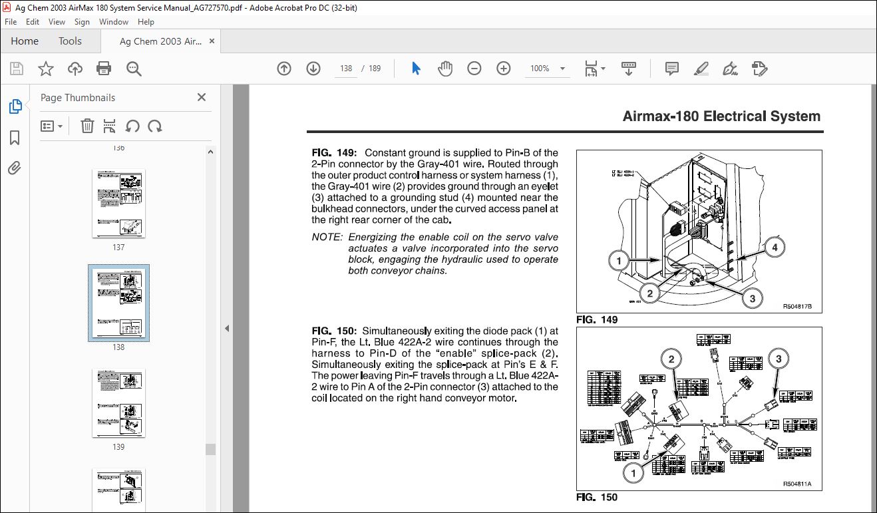The image size is (877, 513).
Task: Click scroll up arrow in thumbnails panel
Action: [210, 152]
